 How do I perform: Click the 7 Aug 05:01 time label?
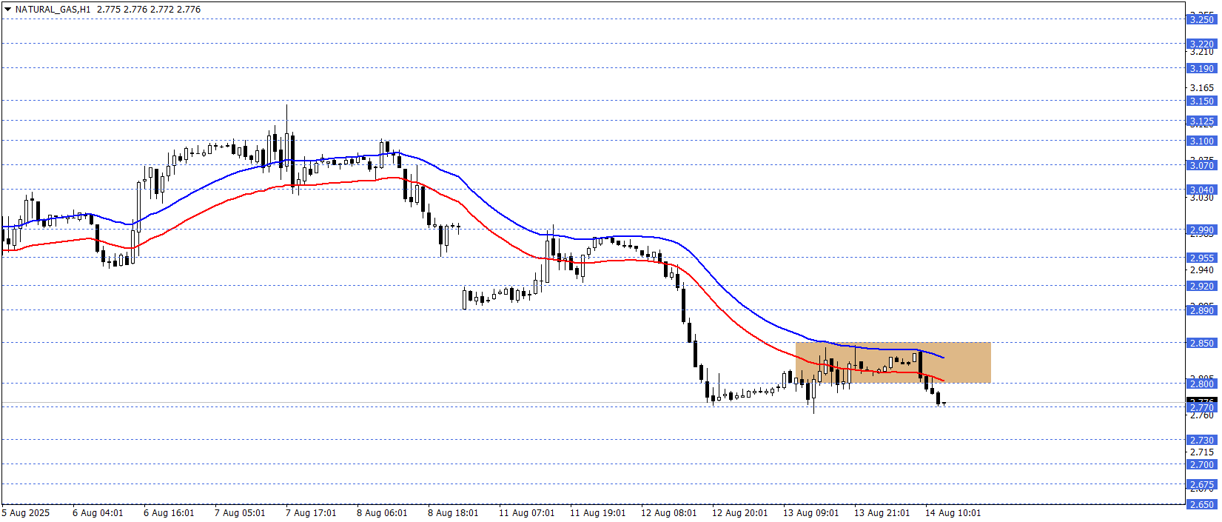pos(240,513)
